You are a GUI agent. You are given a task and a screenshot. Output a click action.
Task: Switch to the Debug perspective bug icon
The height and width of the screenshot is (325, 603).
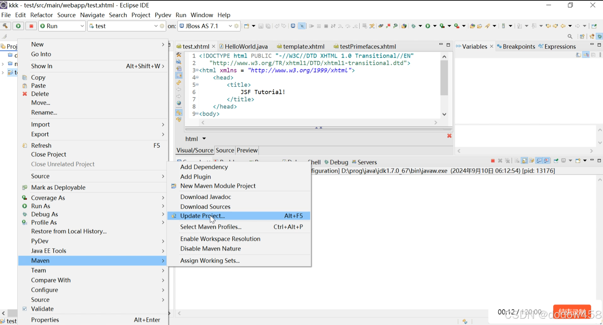coord(600,36)
